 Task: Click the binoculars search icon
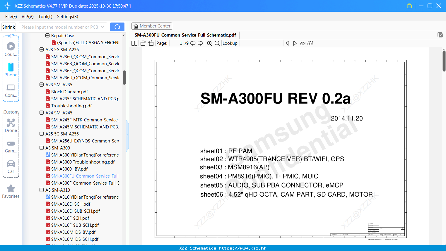[x=310, y=43]
